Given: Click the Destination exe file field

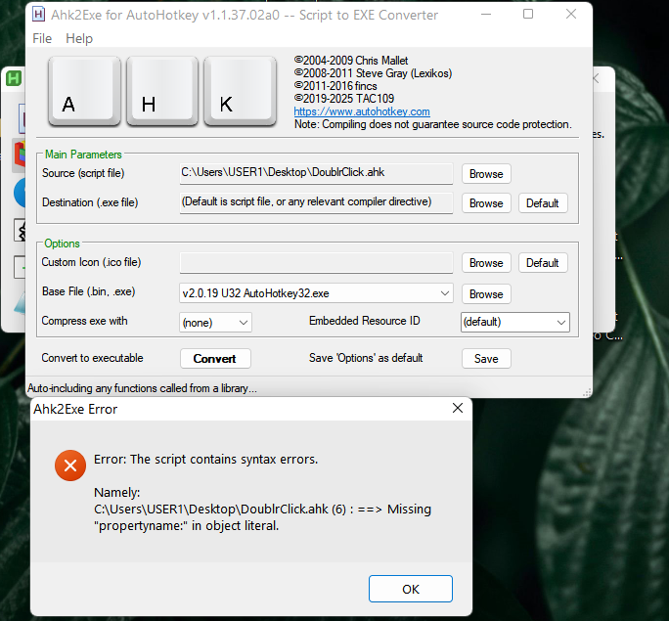Looking at the screenshot, I should [316, 202].
